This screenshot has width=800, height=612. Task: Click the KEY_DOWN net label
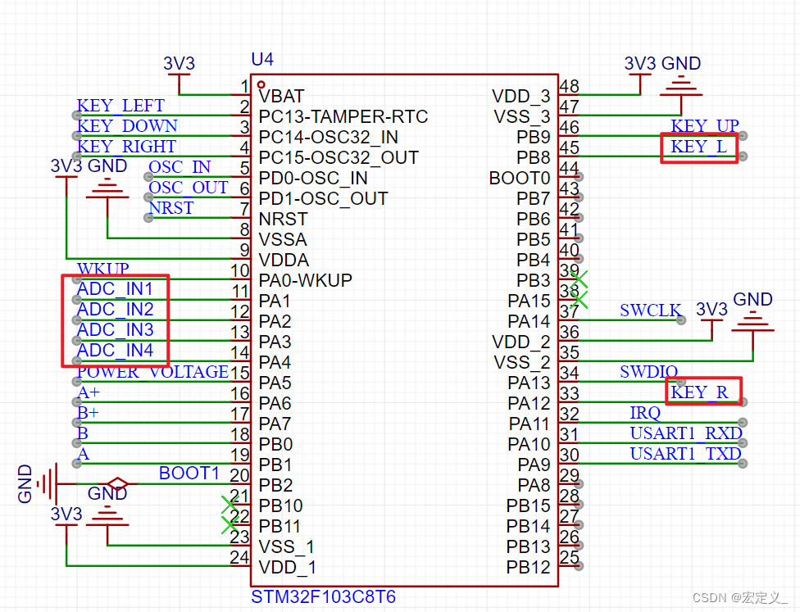coord(127,126)
